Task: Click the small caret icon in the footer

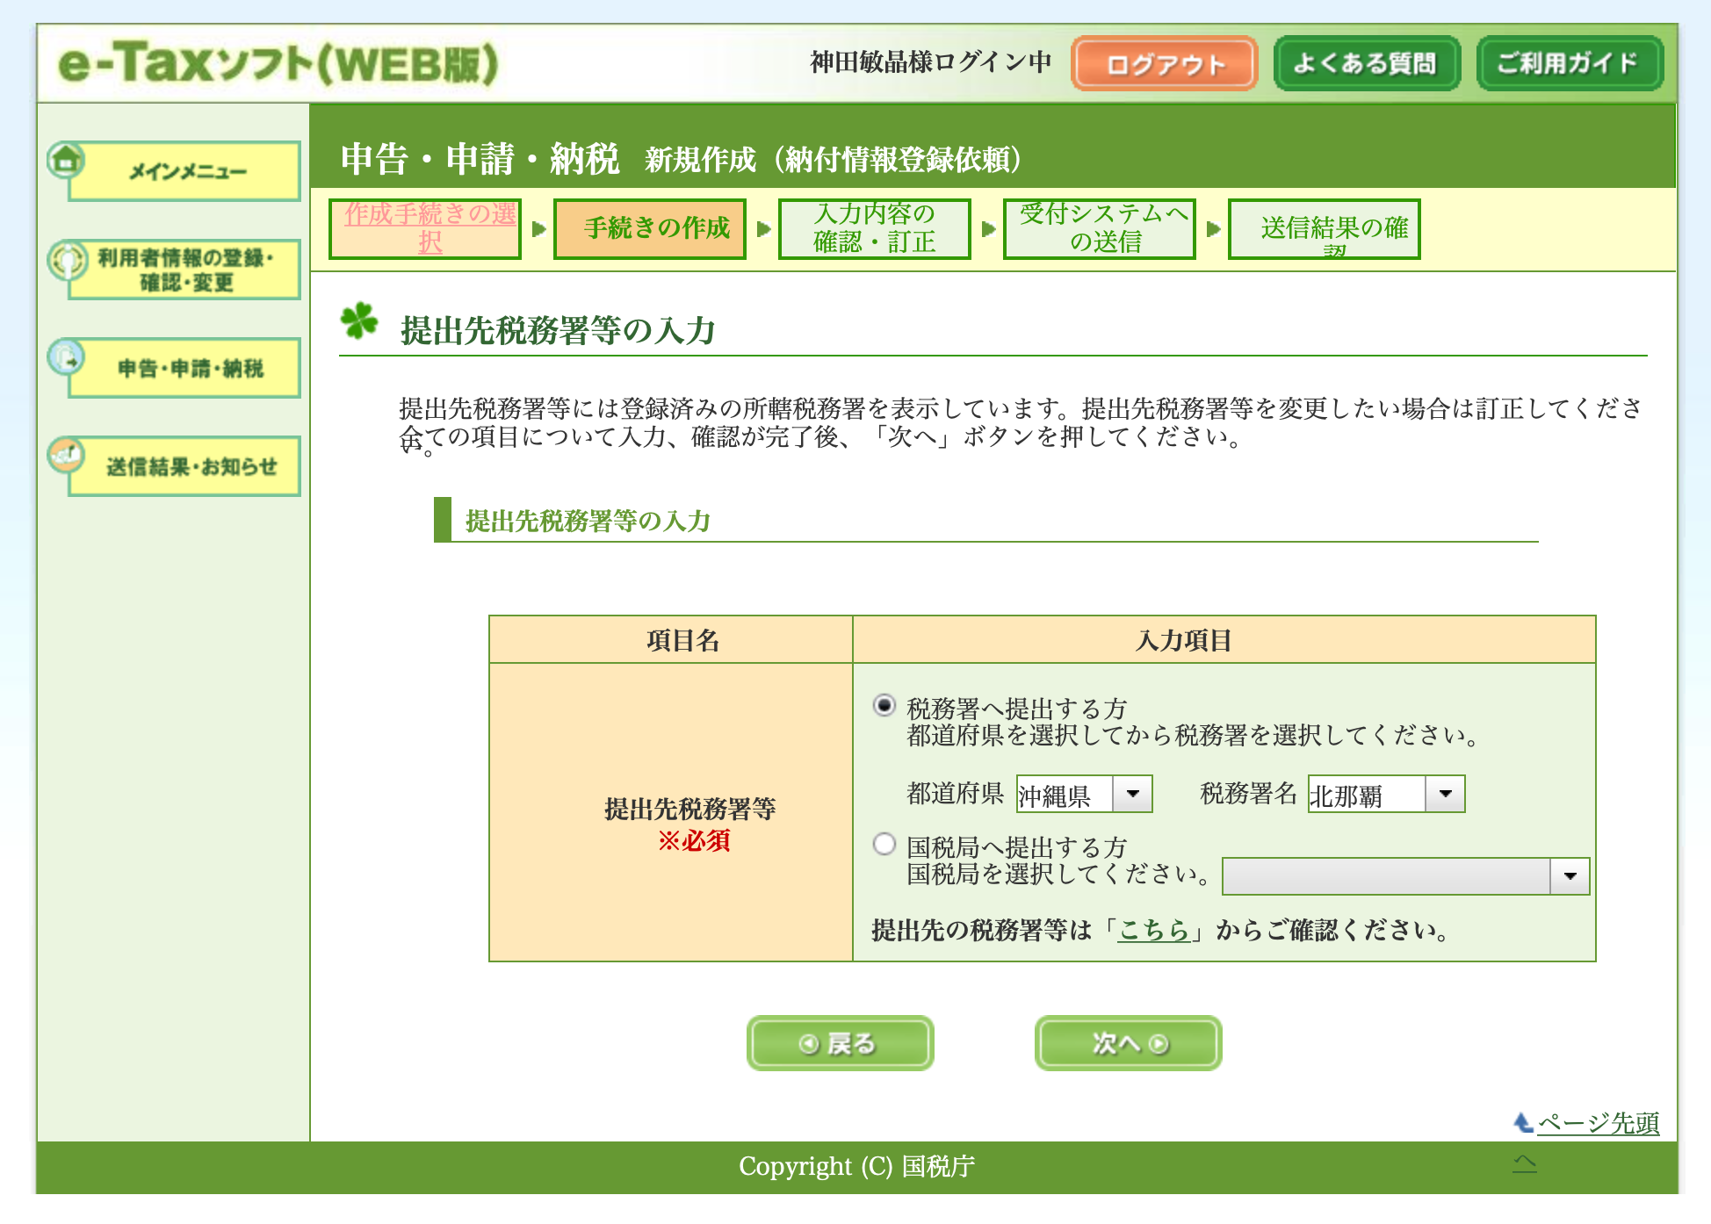Action: click(1525, 1163)
